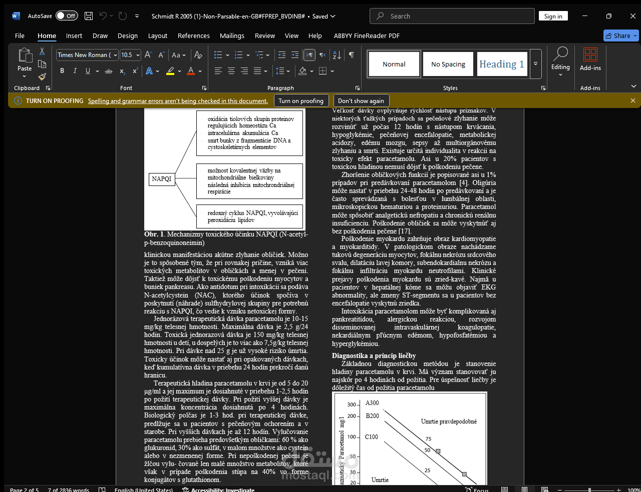Clear all formatting with the eraser A icon
641x492 pixels.
(x=198, y=55)
